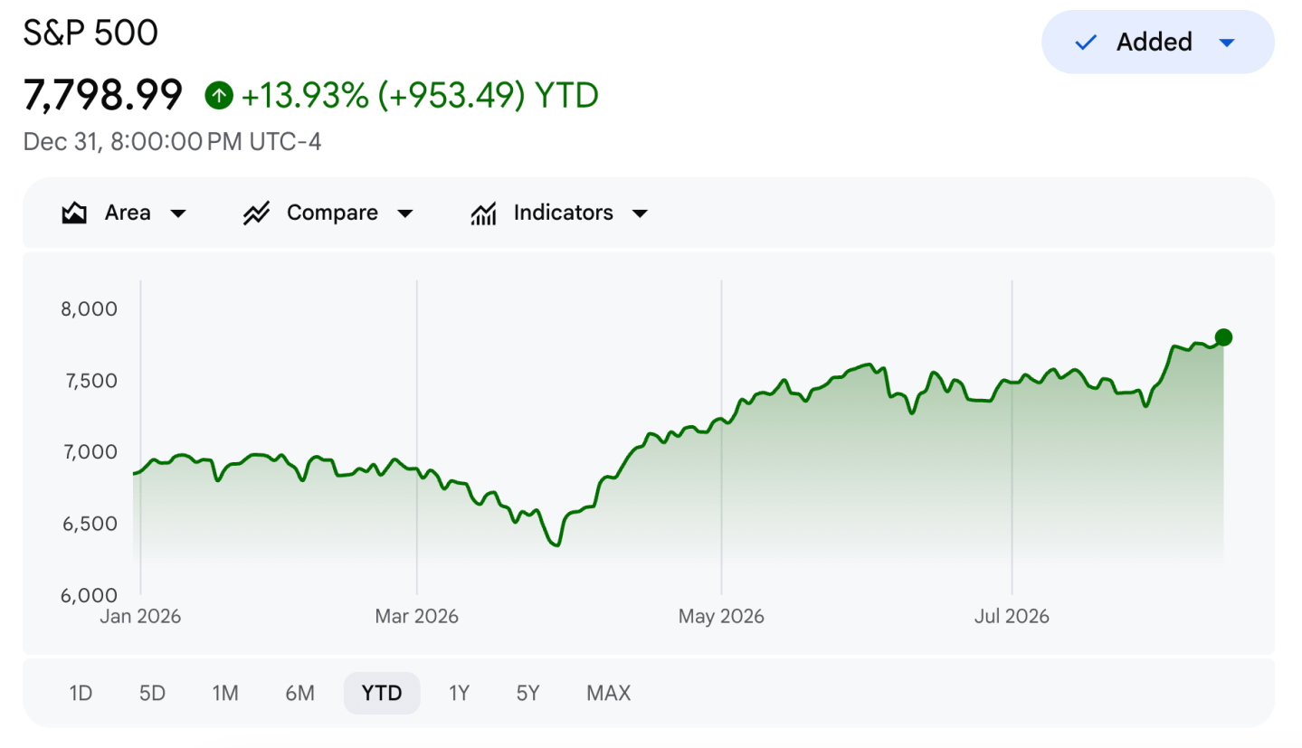
Task: Open the Indicators dropdown arrow
Action: click(x=640, y=214)
